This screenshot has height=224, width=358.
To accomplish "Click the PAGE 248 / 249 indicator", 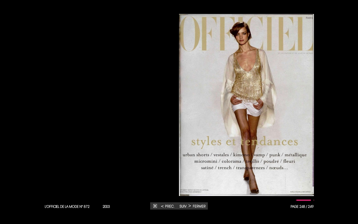I will [302, 207].
